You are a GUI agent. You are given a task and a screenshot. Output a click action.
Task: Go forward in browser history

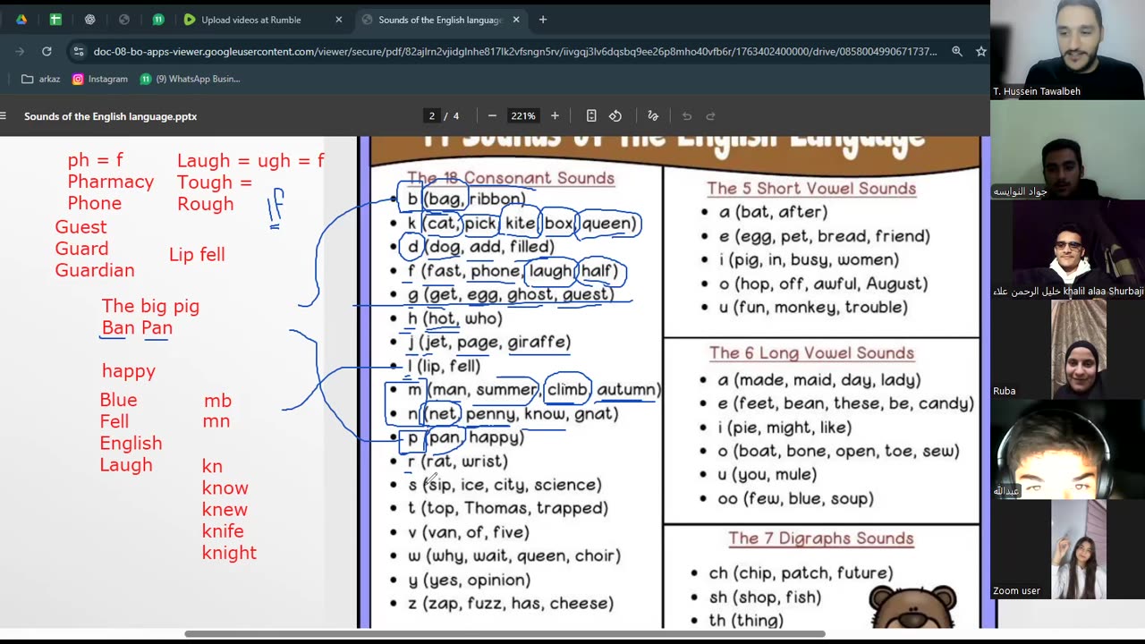[20, 52]
